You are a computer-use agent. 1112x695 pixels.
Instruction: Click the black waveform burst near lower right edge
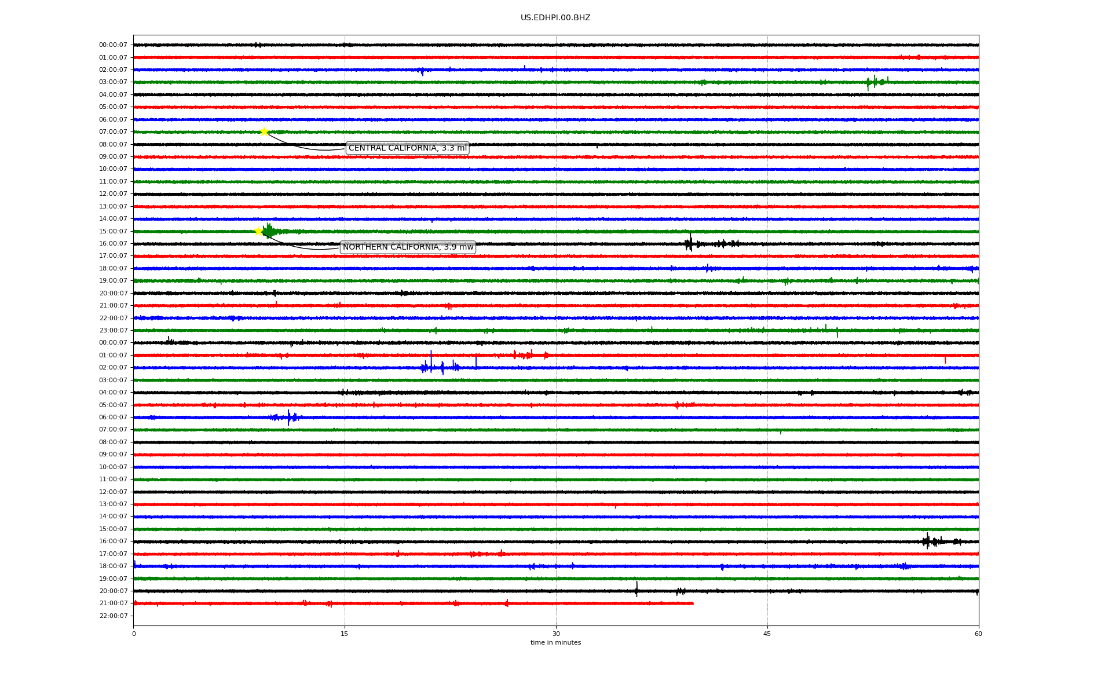tap(927, 541)
